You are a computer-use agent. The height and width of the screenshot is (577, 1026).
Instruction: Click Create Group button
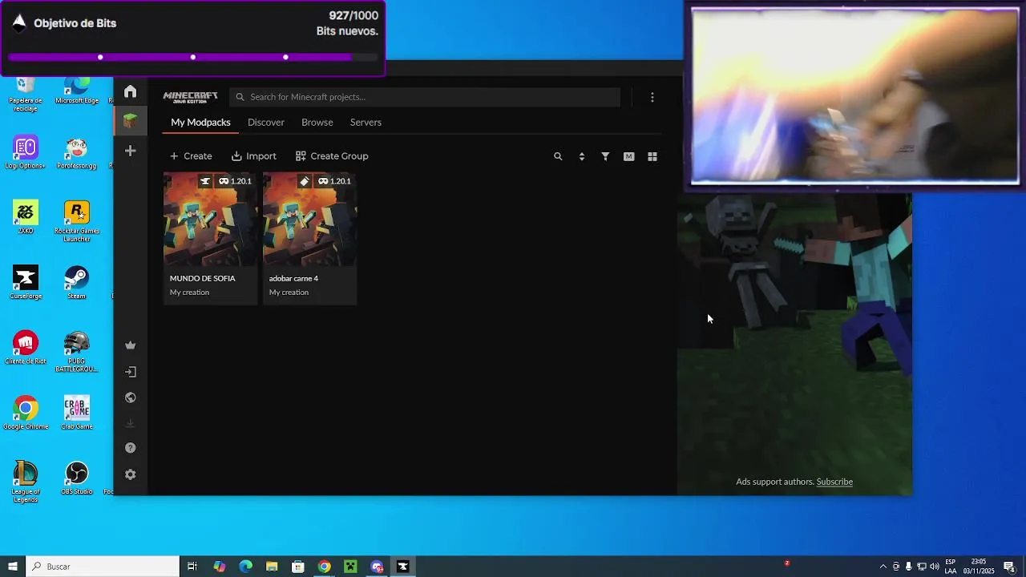pos(332,156)
